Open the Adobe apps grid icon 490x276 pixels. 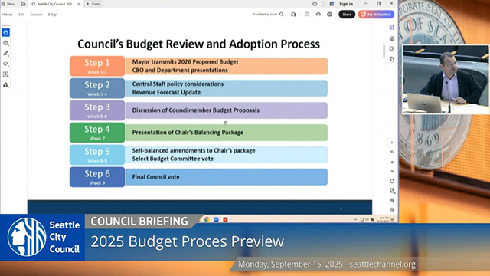tap(332, 4)
